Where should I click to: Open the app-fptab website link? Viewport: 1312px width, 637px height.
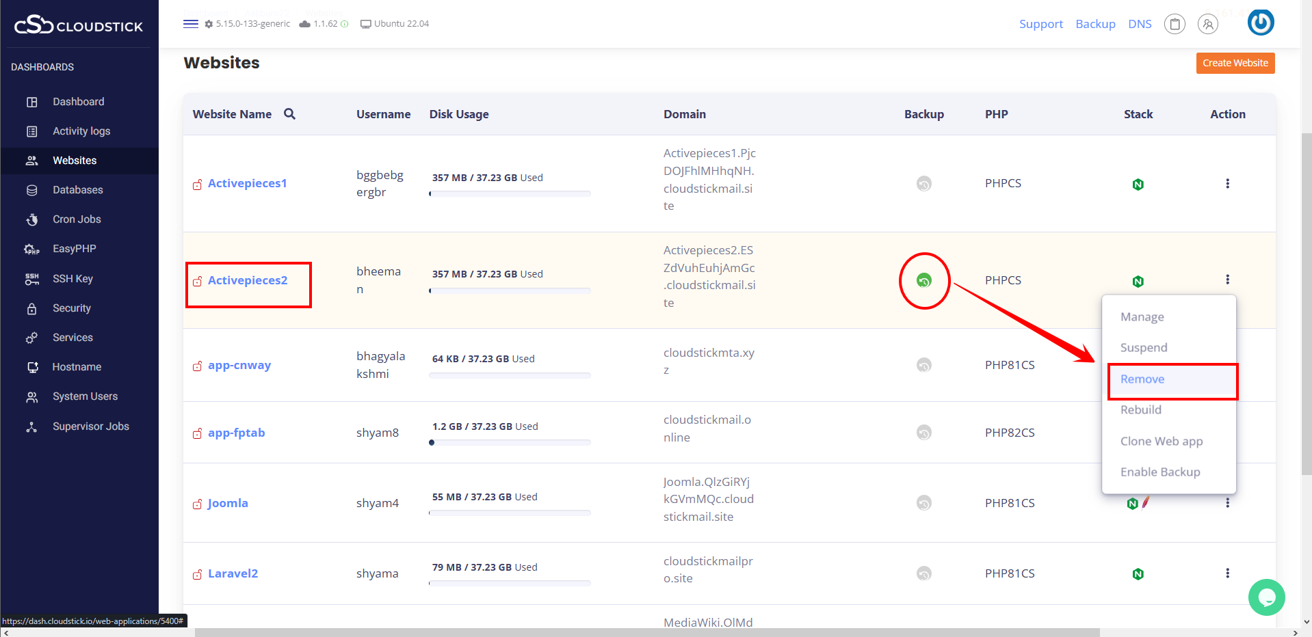(236, 433)
